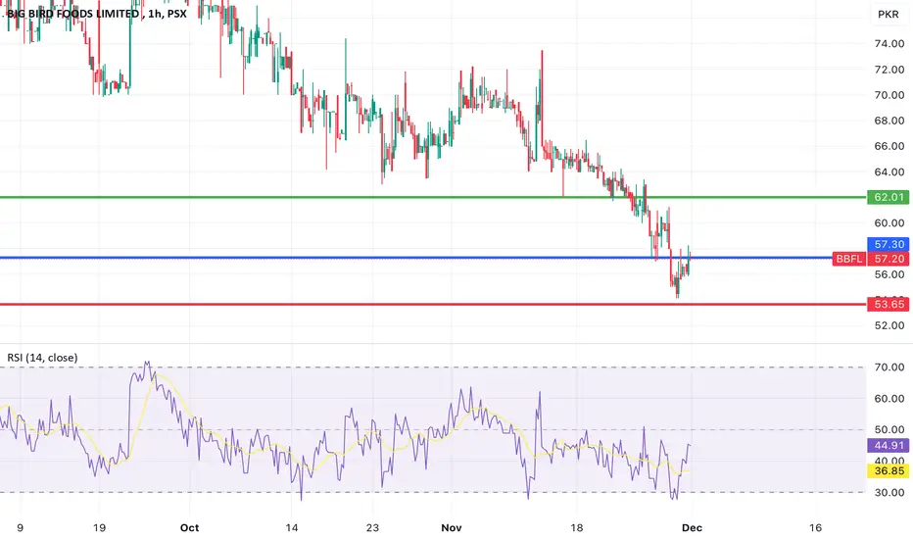The image size is (913, 539).
Task: Click the 14 date label on the time axis
Action: point(292,528)
